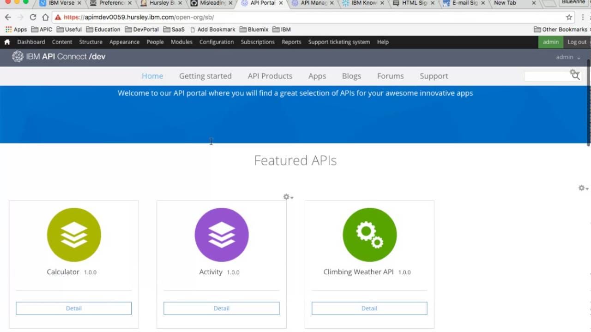The width and height of the screenshot is (591, 332).
Task: Open the DevPortal bookmark folder
Action: coord(141,30)
